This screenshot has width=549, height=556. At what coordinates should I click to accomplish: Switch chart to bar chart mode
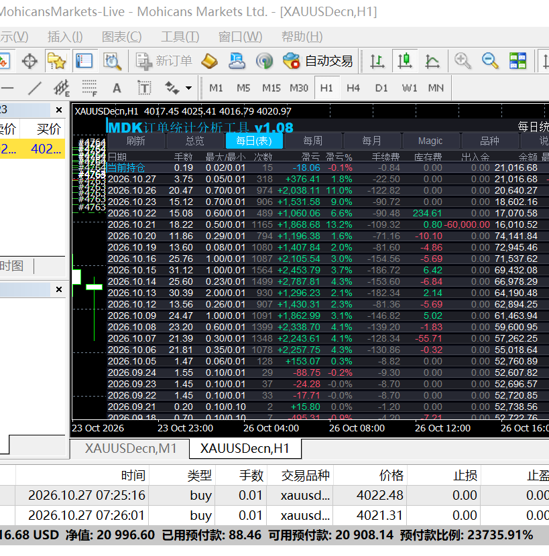point(377,62)
